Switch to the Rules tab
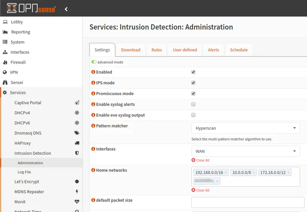This screenshot has width=307, height=212. pyautogui.click(x=156, y=50)
